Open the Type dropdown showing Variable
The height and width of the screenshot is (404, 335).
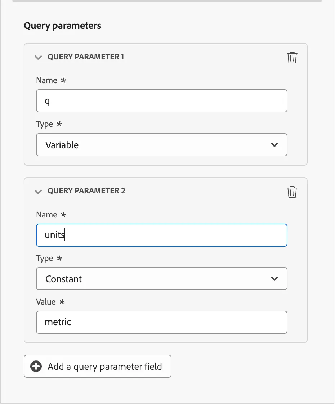(162, 145)
